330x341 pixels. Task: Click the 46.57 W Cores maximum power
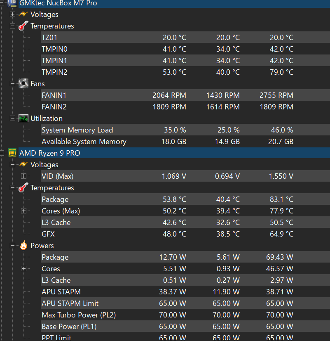click(280, 269)
